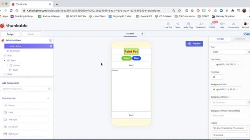
Task: Delete the Green Button component
Action: 51,46
